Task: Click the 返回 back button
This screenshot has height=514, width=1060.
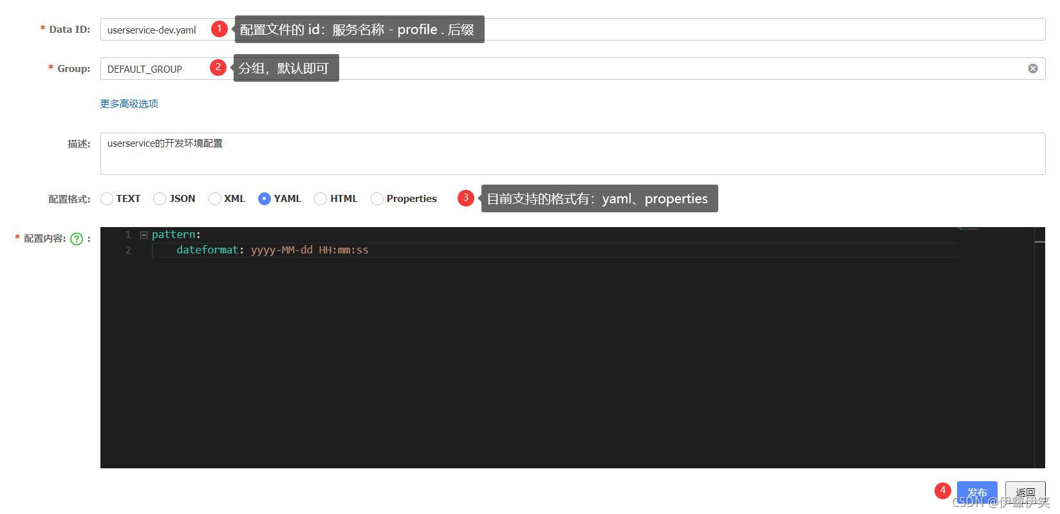Action: (x=1025, y=493)
